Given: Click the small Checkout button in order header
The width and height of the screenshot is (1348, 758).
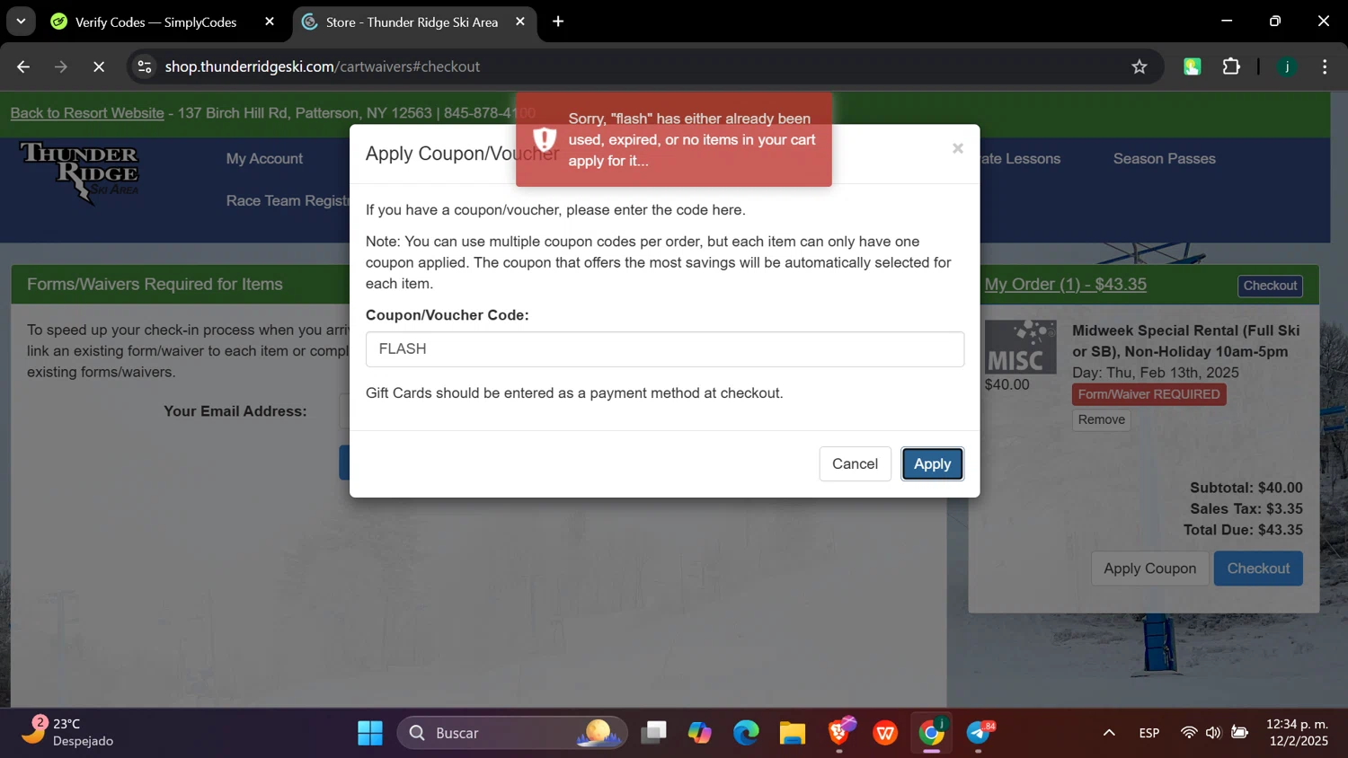Looking at the screenshot, I should click(1270, 286).
